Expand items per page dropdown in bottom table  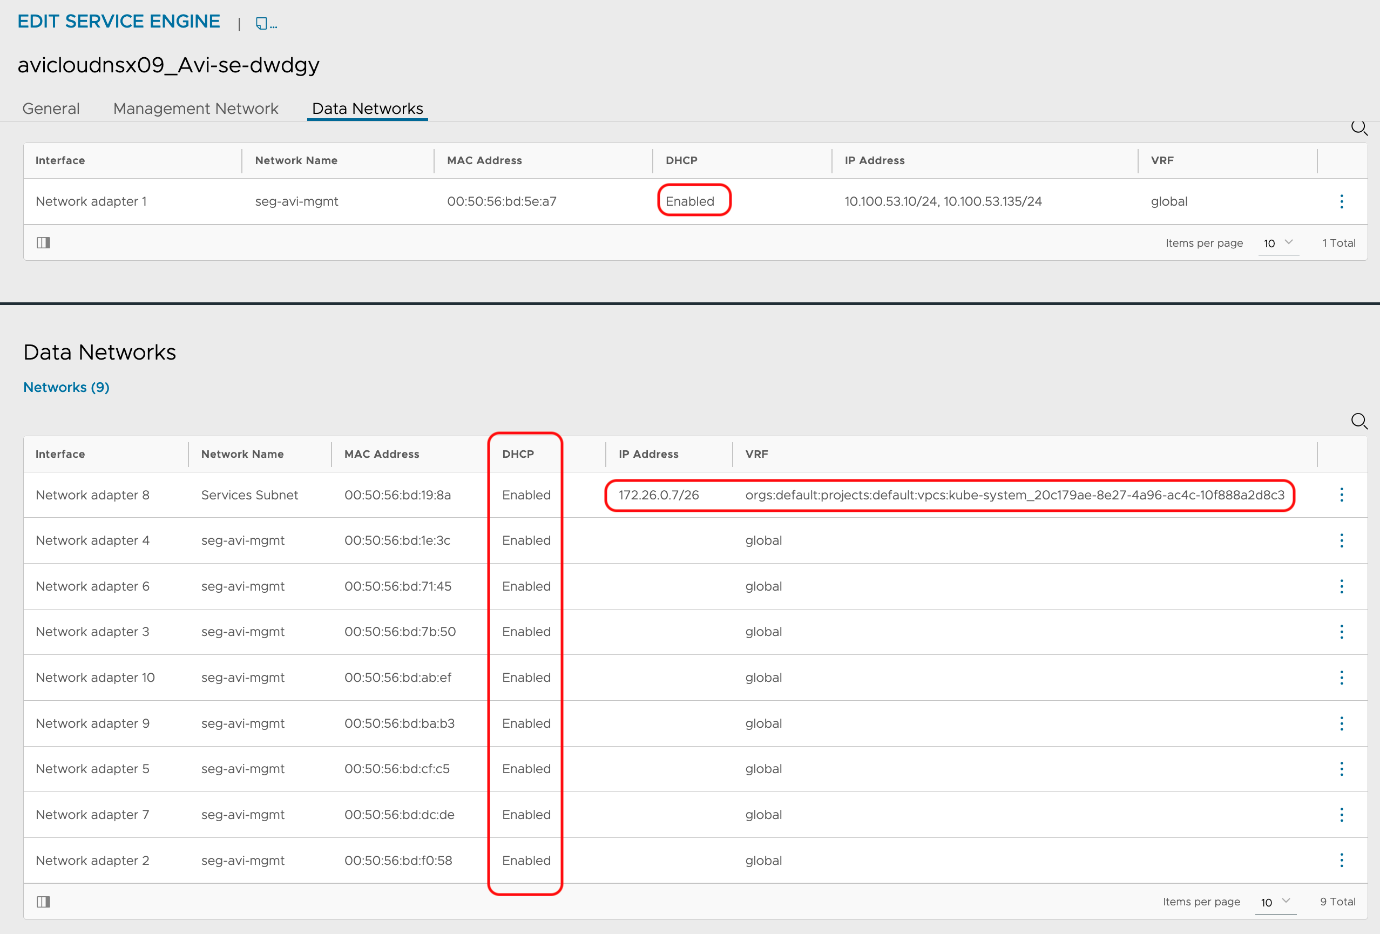click(x=1275, y=902)
